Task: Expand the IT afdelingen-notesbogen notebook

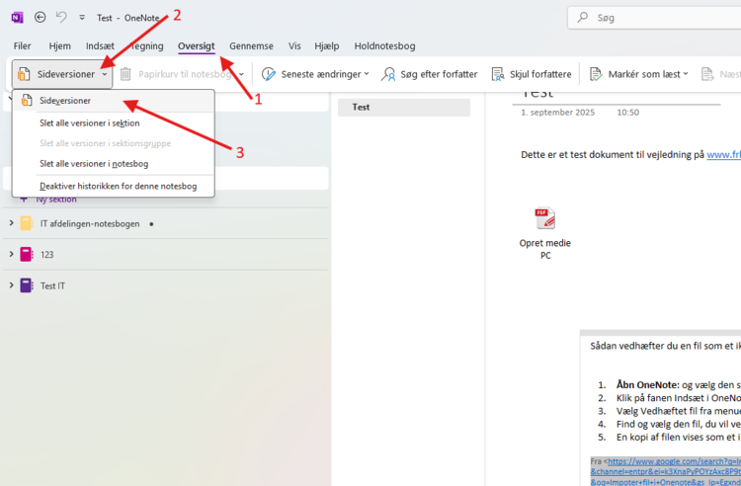Action: [11, 223]
